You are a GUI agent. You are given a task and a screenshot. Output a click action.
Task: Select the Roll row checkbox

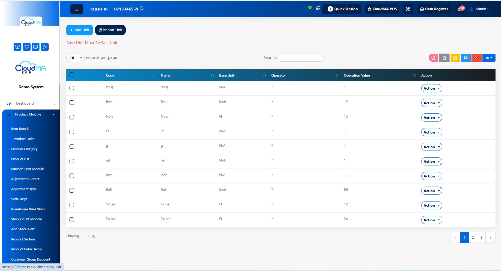72,190
